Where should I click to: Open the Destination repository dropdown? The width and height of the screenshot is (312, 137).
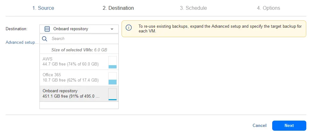pos(79,29)
